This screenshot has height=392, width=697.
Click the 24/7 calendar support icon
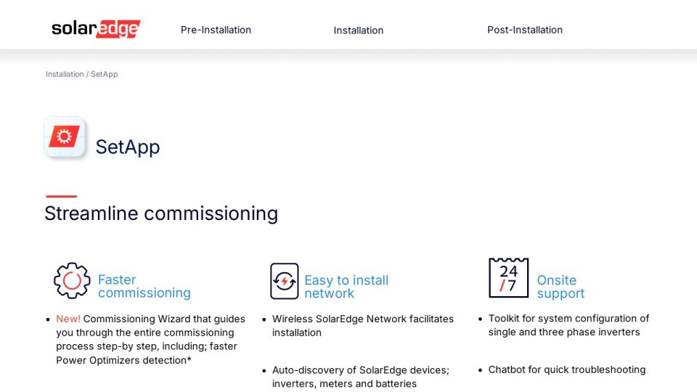tap(508, 278)
